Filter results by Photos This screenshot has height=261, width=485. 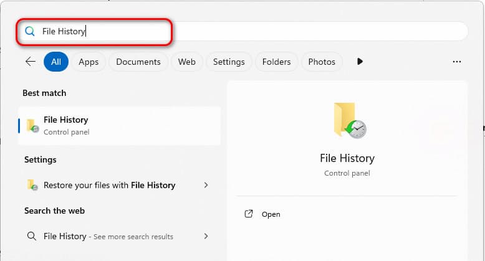(322, 62)
